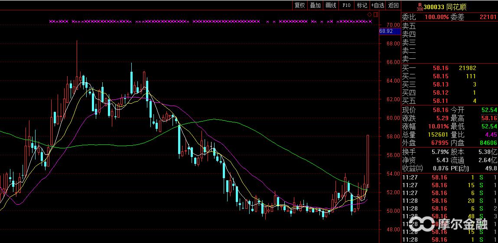Click the 外盘 value 67995
Viewport: 498px width, 243px height.
440,143
